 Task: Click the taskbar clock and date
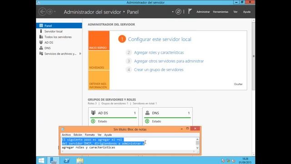pyautogui.click(x=245, y=160)
